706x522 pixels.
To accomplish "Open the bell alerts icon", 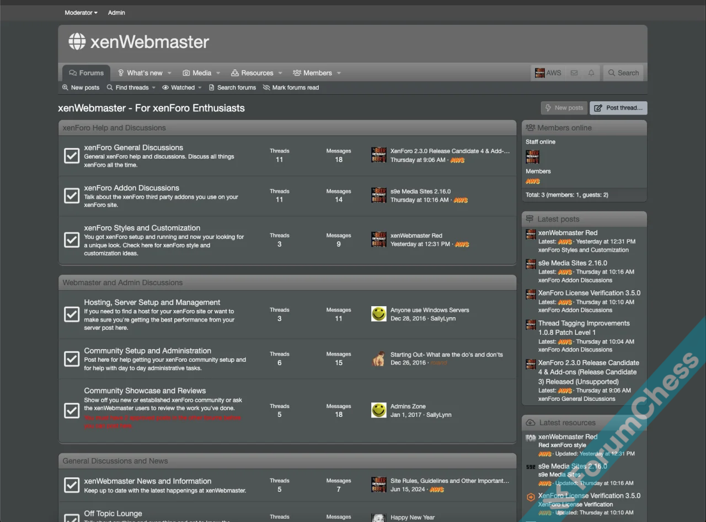I will pyautogui.click(x=591, y=73).
